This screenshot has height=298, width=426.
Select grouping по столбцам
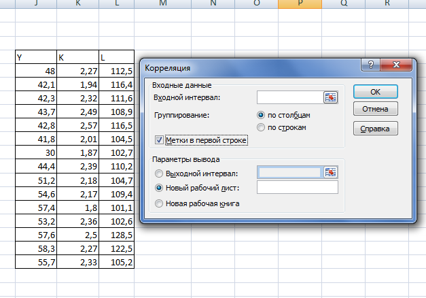(x=262, y=115)
